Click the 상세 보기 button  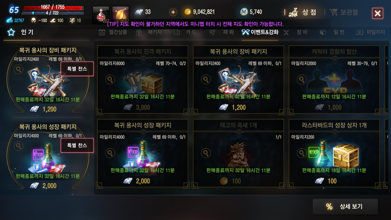345,207
